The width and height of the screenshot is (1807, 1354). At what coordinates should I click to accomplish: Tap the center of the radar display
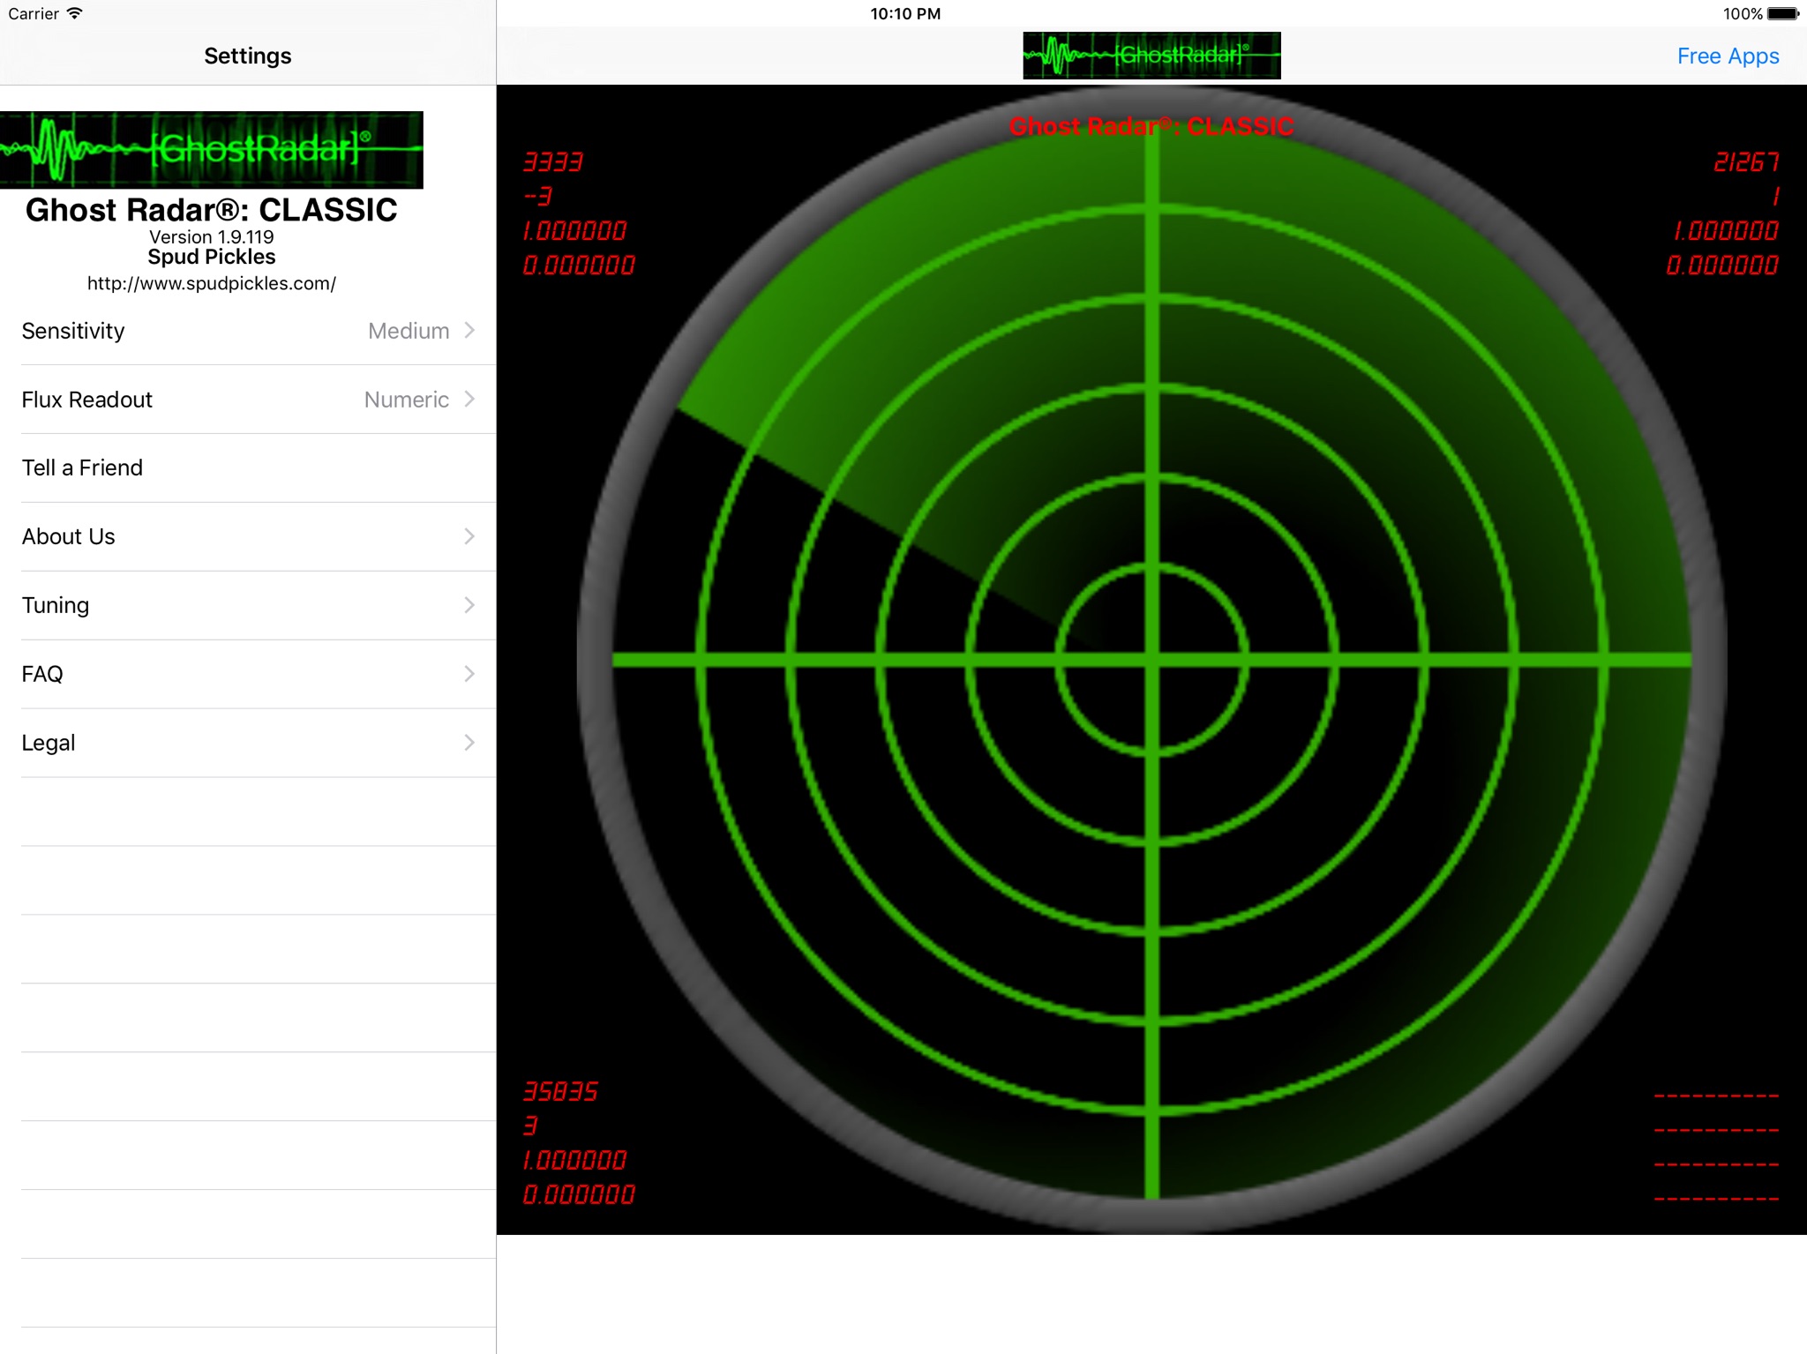pyautogui.click(x=1151, y=660)
